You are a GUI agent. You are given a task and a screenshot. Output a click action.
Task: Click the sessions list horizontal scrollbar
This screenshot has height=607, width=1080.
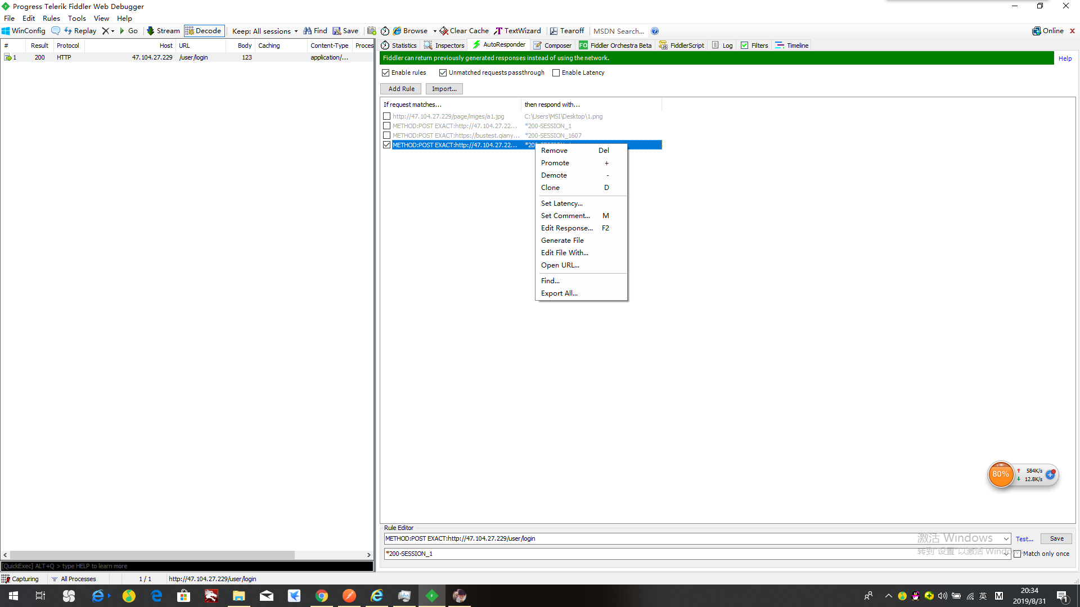(152, 555)
